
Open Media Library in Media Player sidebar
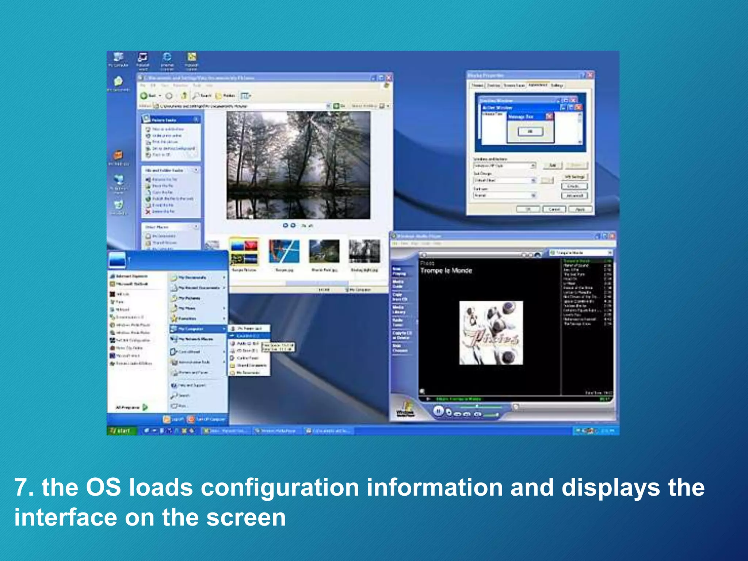[x=399, y=310]
